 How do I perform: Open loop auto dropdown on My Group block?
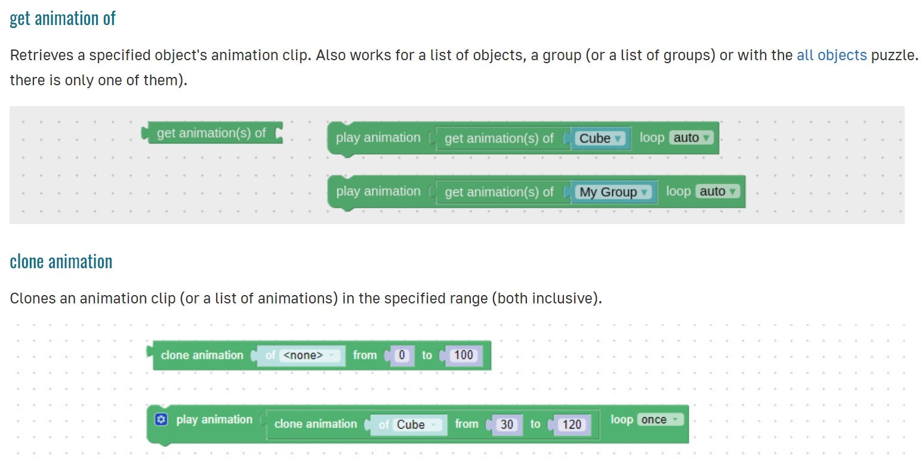point(718,191)
